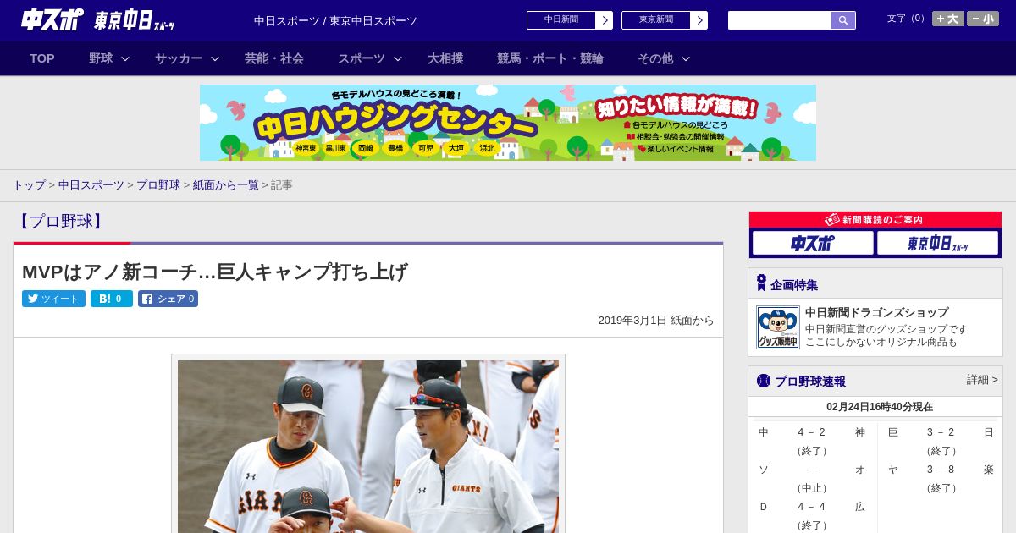Click the Dragons goods shop thumbnail
This screenshot has width=1016, height=533.
[x=778, y=327]
